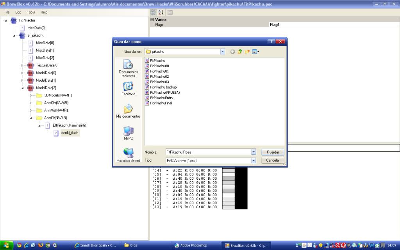Open the Tipo file type dropdown
This screenshot has height=250, width=400.
(x=254, y=160)
